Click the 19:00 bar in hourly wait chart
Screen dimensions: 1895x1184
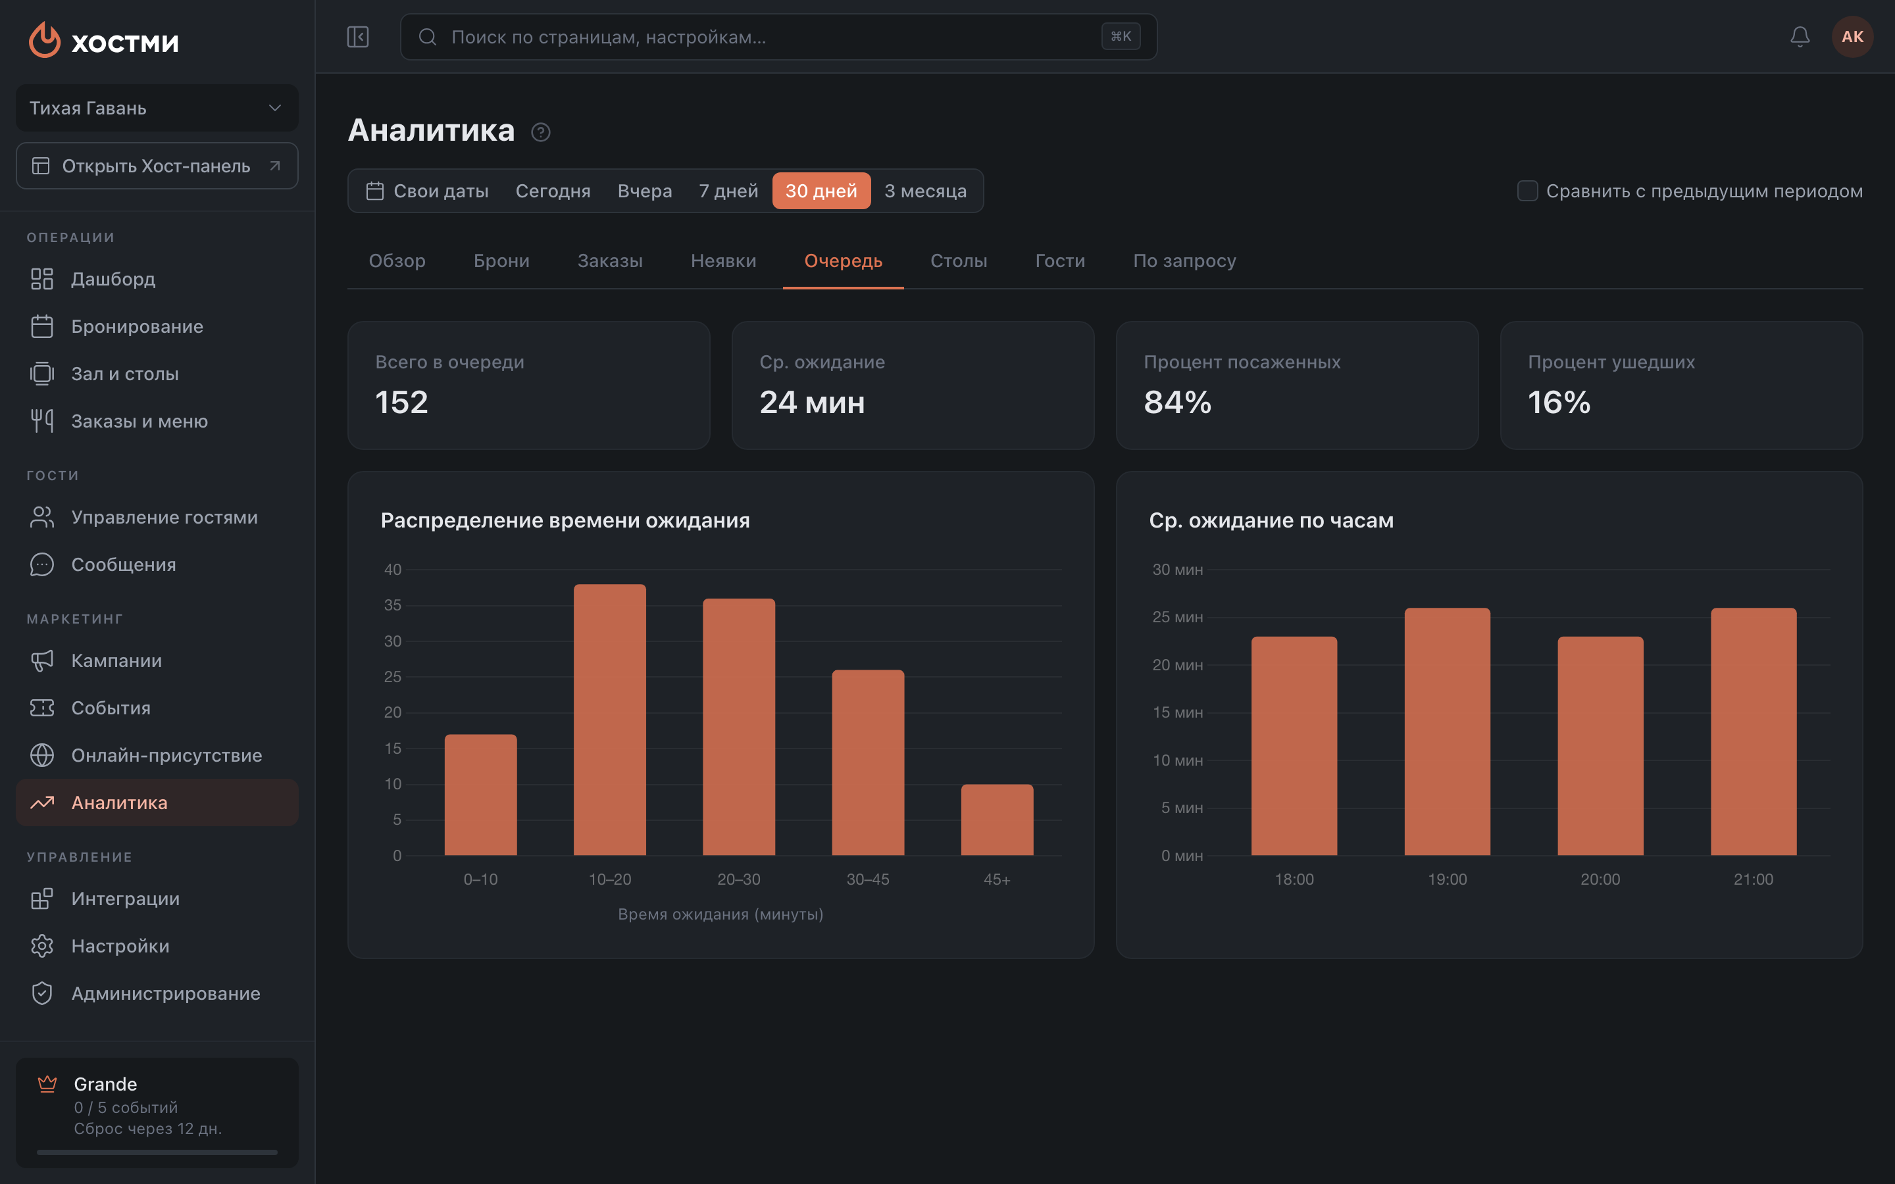pos(1447,731)
